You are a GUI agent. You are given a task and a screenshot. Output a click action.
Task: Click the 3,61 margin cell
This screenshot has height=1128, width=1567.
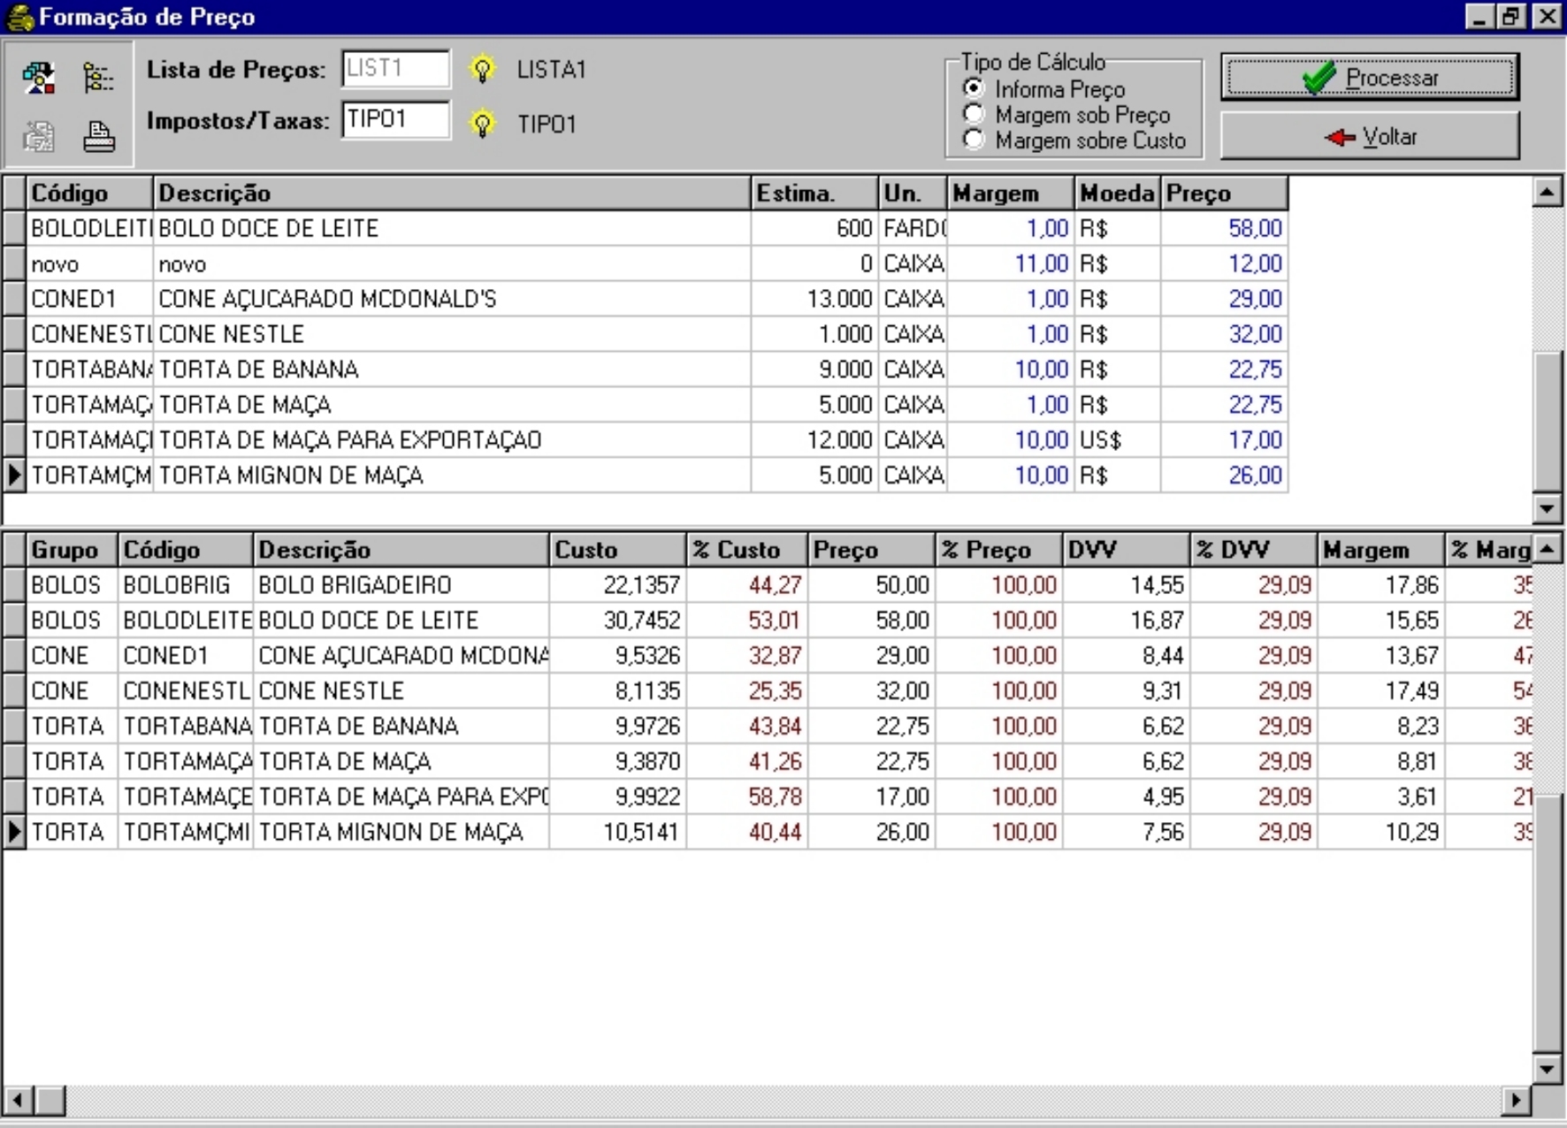pyautogui.click(x=1381, y=797)
